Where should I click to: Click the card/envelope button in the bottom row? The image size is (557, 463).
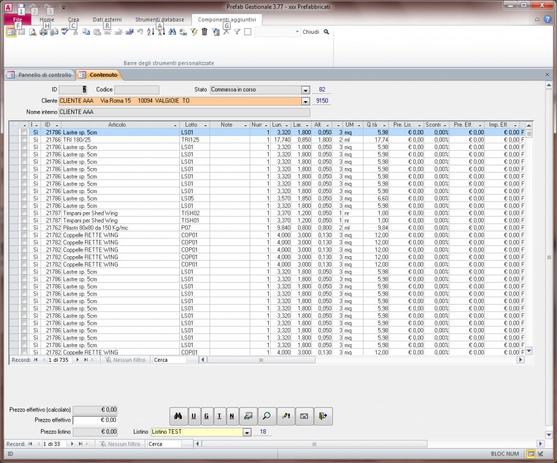pyautogui.click(x=304, y=416)
